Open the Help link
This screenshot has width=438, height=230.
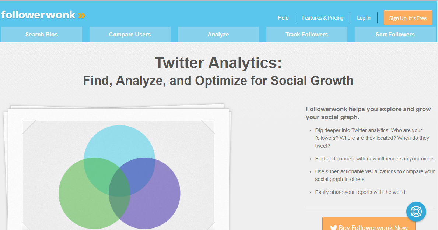tap(283, 18)
